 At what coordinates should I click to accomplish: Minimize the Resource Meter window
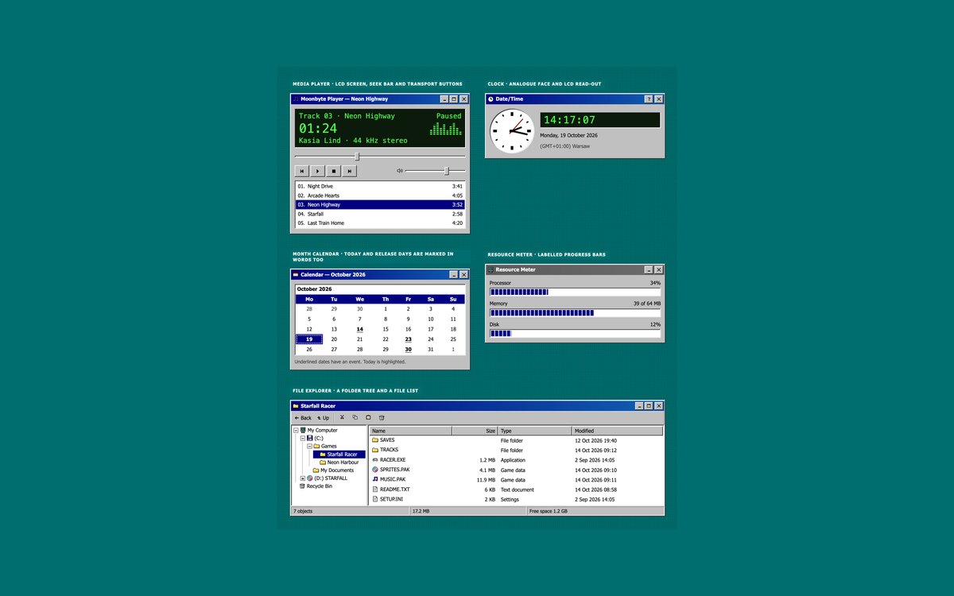[x=649, y=269]
